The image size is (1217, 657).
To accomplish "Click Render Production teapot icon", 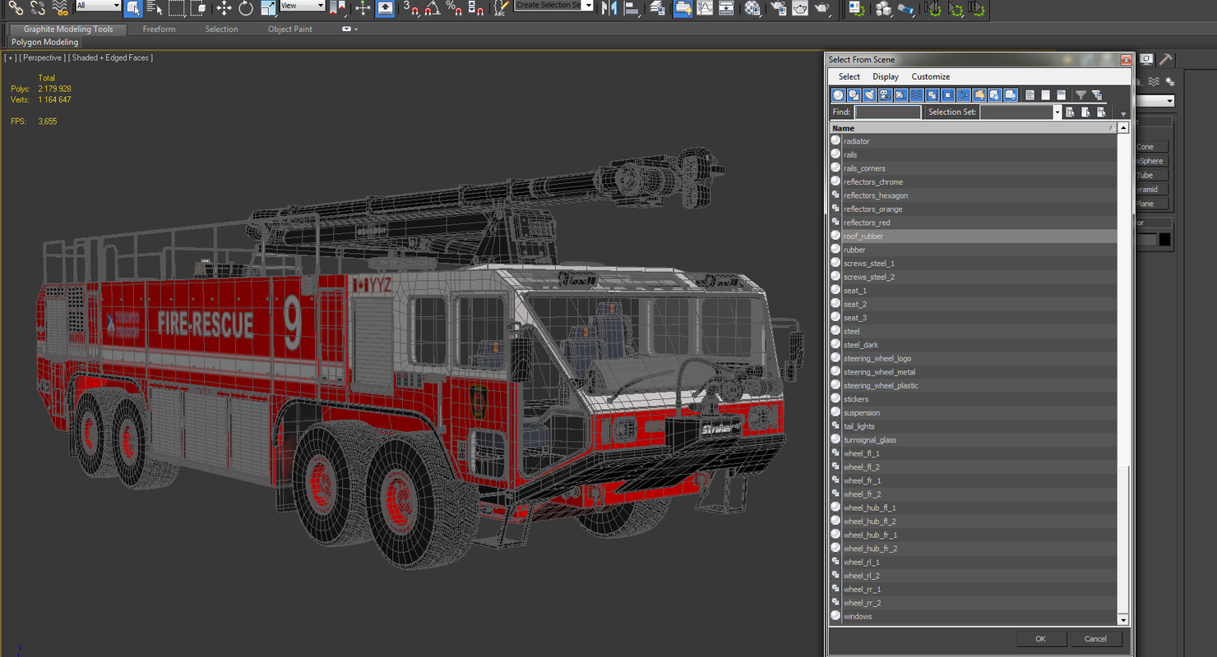I will coord(821,8).
